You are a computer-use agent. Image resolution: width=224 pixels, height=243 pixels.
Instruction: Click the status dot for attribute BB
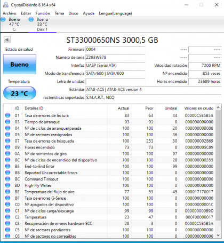[x=7, y=173]
